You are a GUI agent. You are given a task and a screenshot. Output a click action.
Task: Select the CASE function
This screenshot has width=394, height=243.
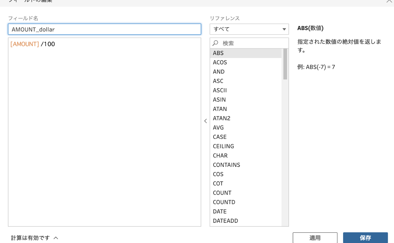click(x=246, y=137)
